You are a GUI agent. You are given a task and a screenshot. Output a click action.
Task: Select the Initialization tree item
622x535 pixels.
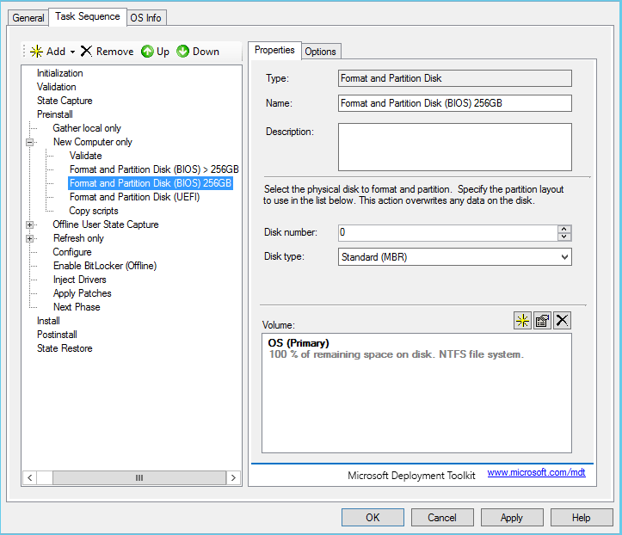[x=60, y=73]
